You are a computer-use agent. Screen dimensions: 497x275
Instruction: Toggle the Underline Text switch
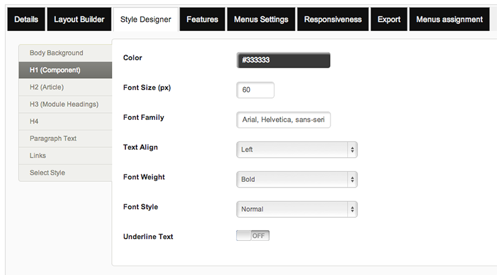click(253, 236)
